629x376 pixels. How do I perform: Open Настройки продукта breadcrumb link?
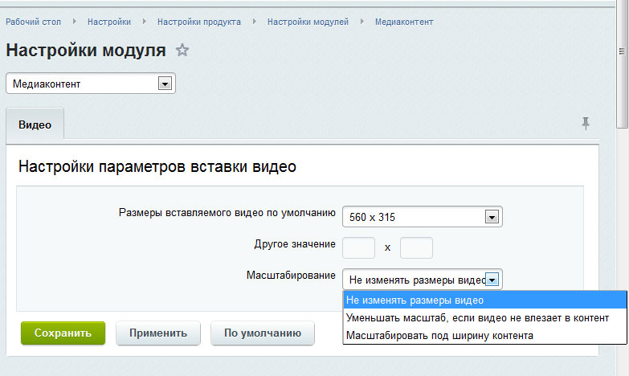tap(199, 22)
